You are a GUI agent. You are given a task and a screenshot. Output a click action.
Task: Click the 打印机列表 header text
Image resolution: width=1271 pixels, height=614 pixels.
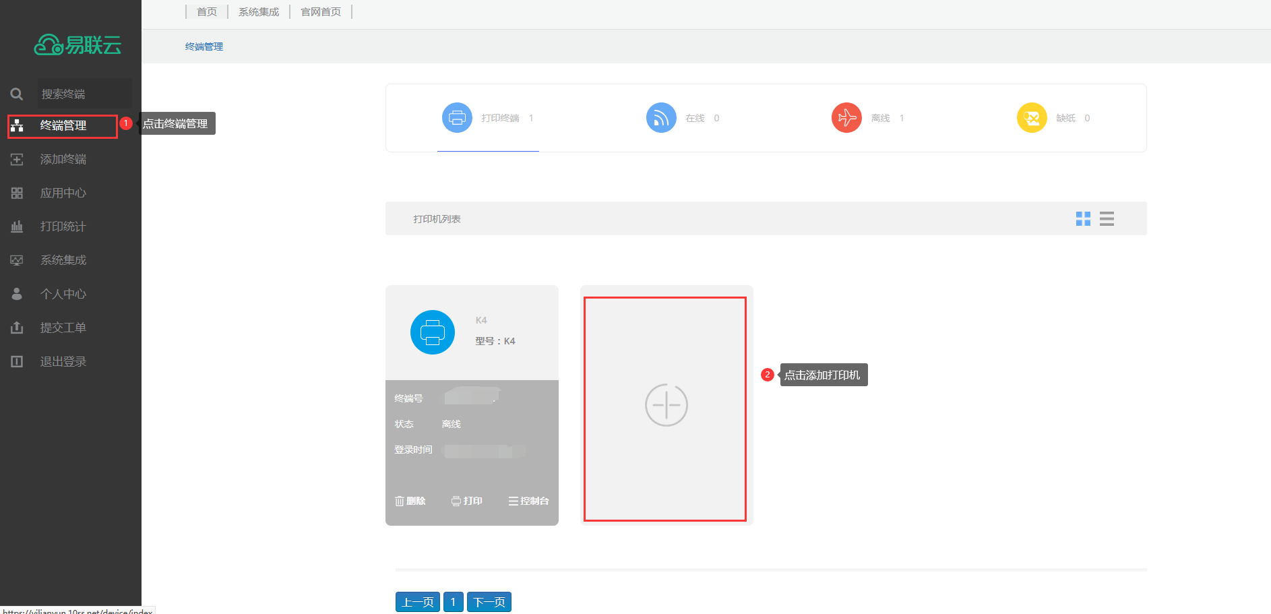[x=437, y=219]
